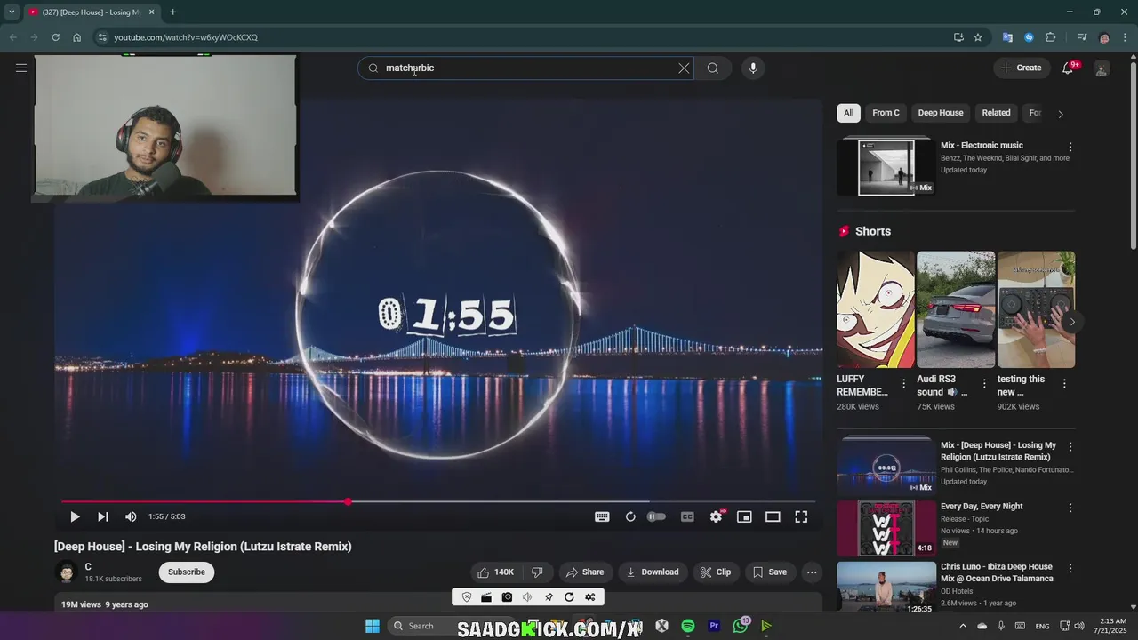This screenshot has width=1138, height=640.
Task: Open the Create button in the header
Action: (x=1021, y=68)
